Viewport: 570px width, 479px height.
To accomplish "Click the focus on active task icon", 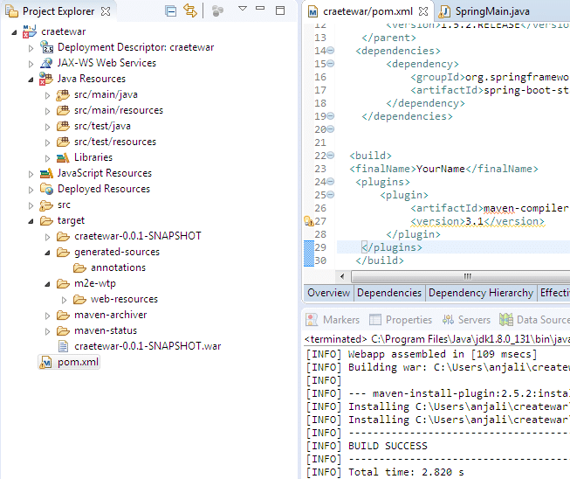I will pos(217,11).
